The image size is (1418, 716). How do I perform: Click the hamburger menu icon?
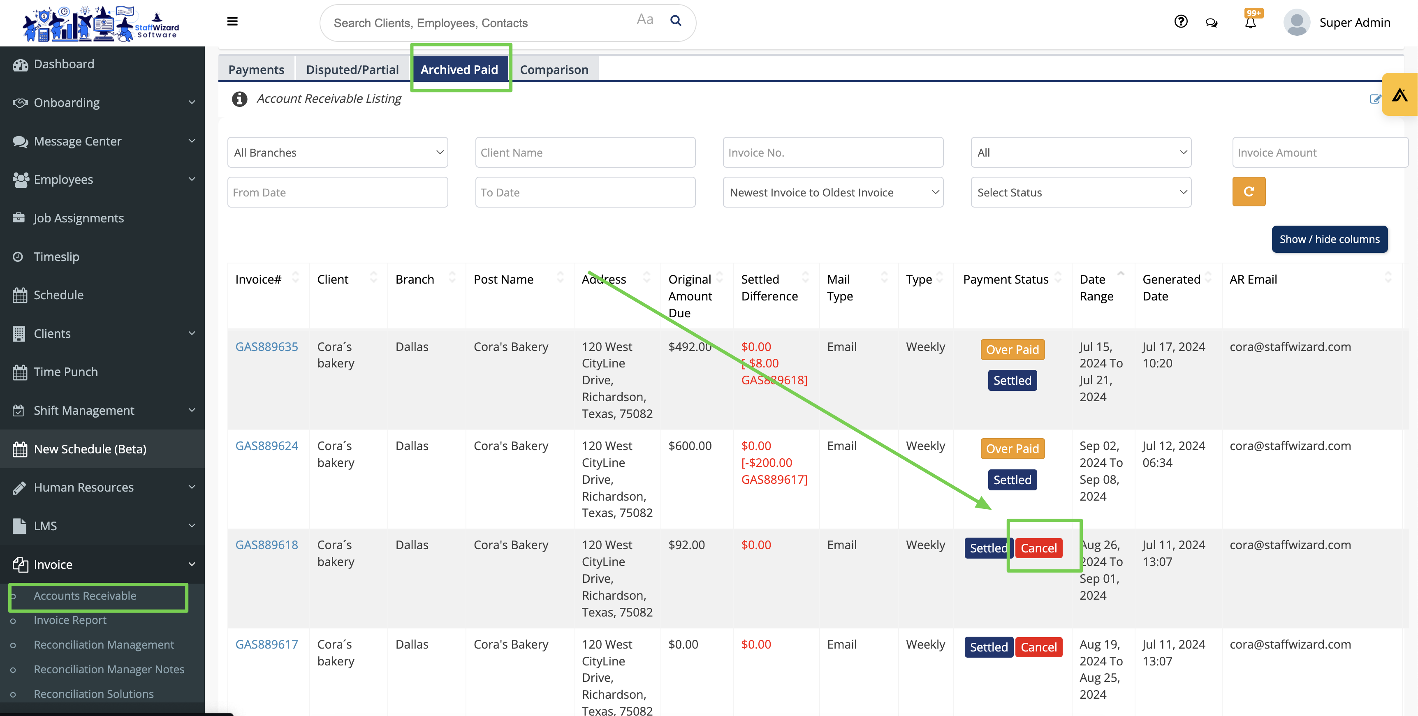pyautogui.click(x=232, y=21)
